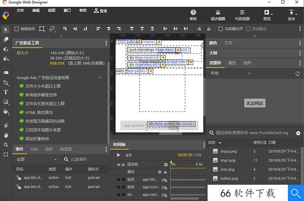Click the Help question mark icon

pos(193,12)
